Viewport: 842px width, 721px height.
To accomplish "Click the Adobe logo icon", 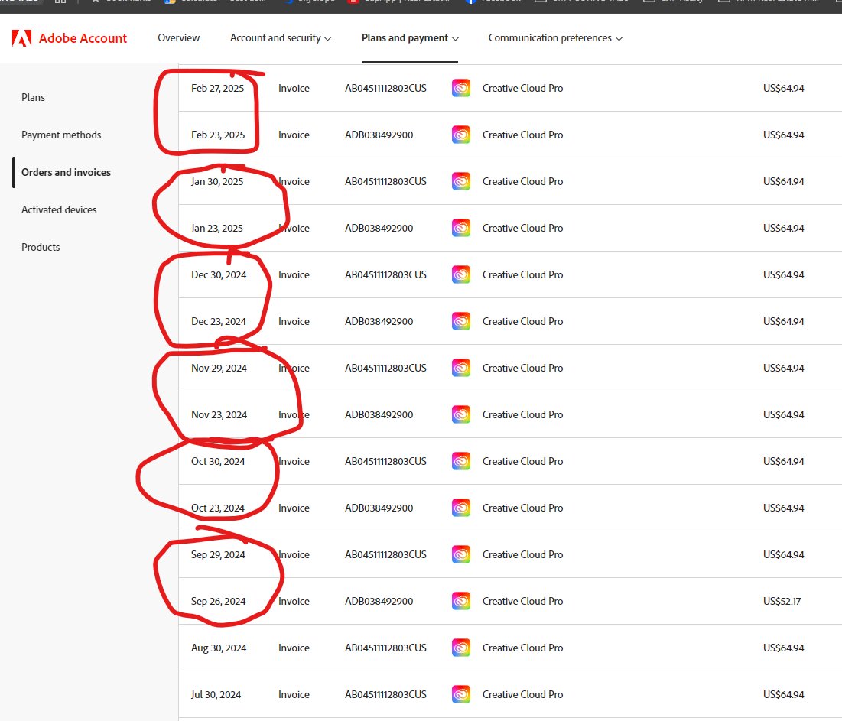I will (x=21, y=38).
